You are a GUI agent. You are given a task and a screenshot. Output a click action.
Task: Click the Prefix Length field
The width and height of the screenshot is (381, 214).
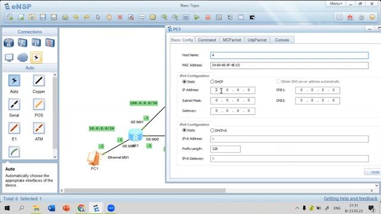pyautogui.click(x=225, y=149)
